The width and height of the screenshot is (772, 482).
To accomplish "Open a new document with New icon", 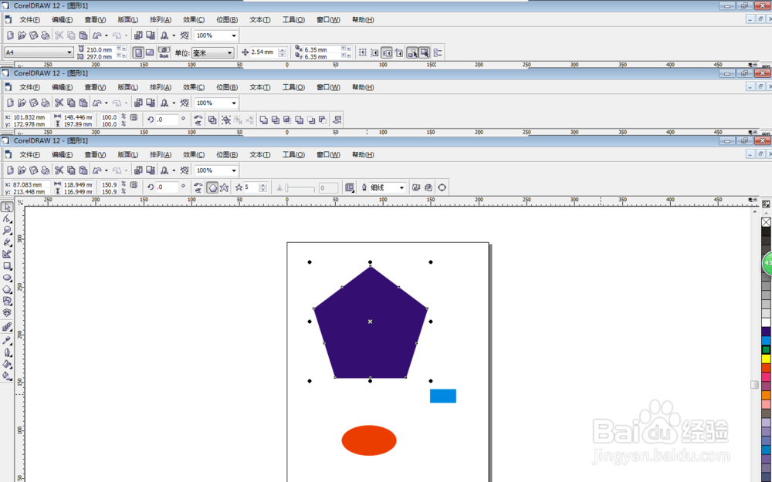I will [x=10, y=170].
